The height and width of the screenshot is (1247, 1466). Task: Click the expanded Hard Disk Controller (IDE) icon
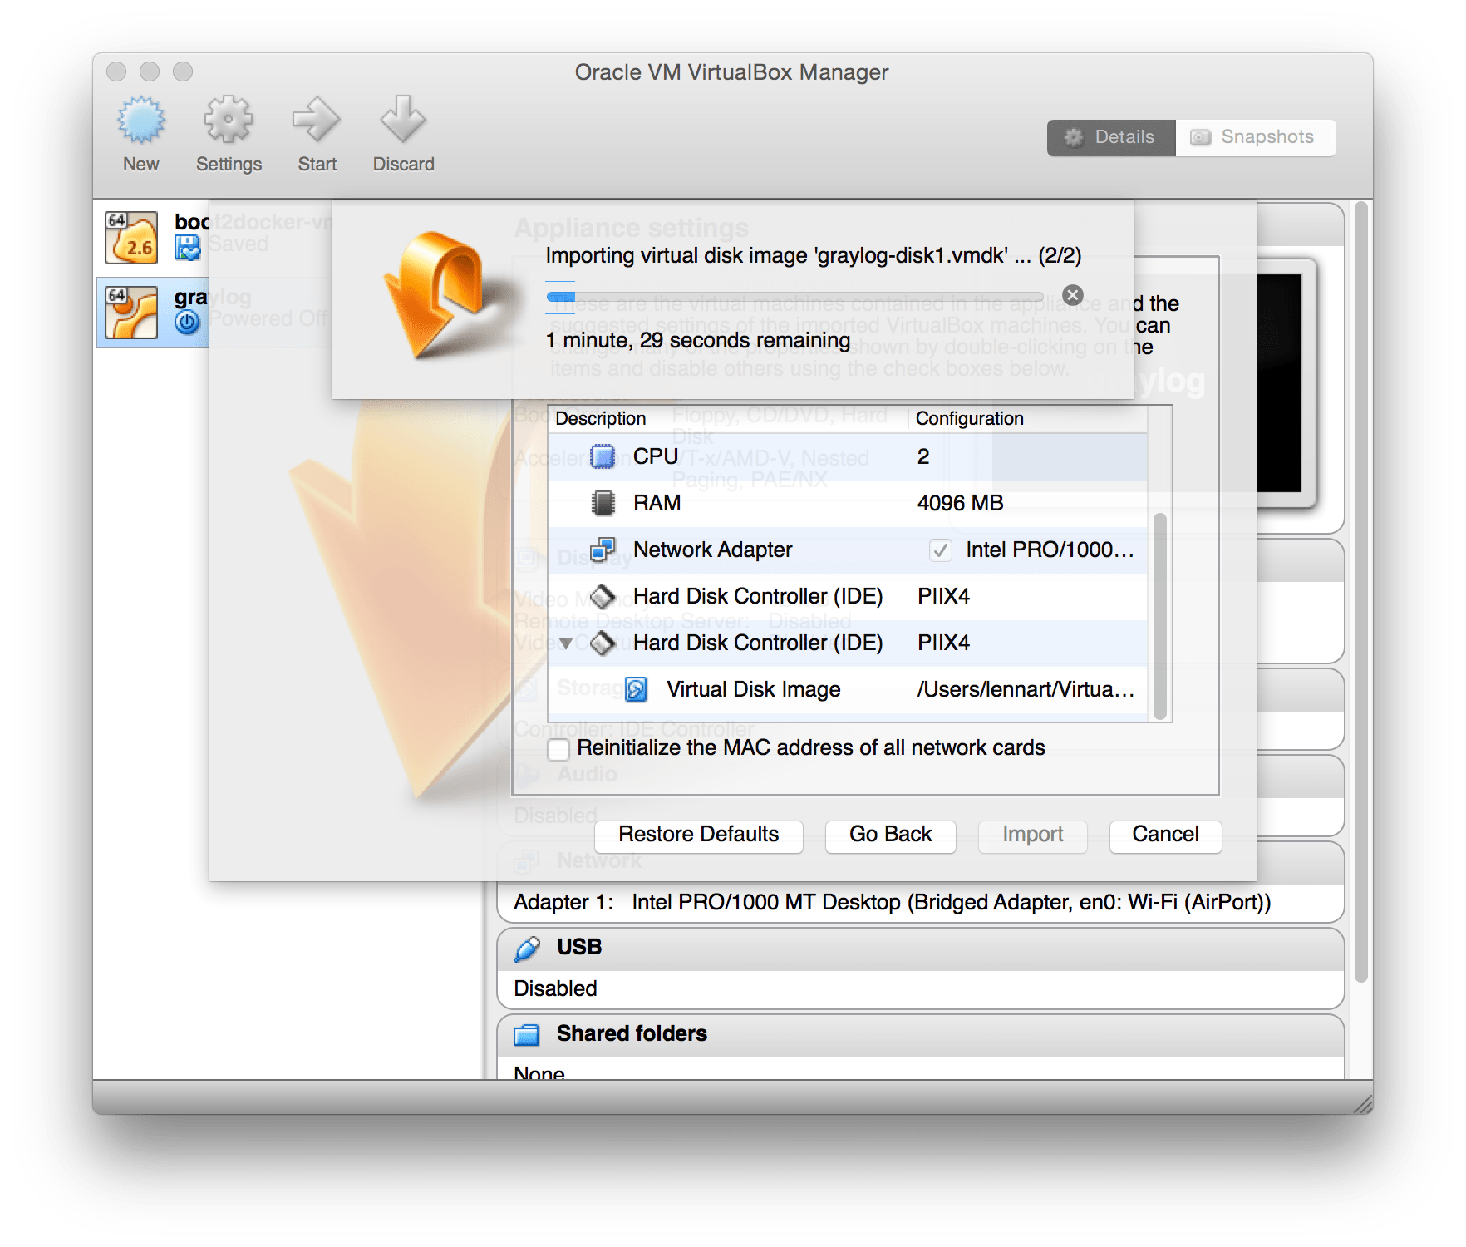point(603,643)
